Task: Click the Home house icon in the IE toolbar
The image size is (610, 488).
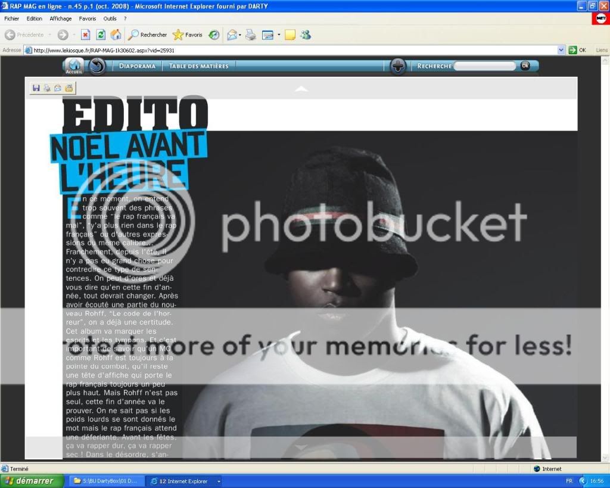Action: click(116, 35)
